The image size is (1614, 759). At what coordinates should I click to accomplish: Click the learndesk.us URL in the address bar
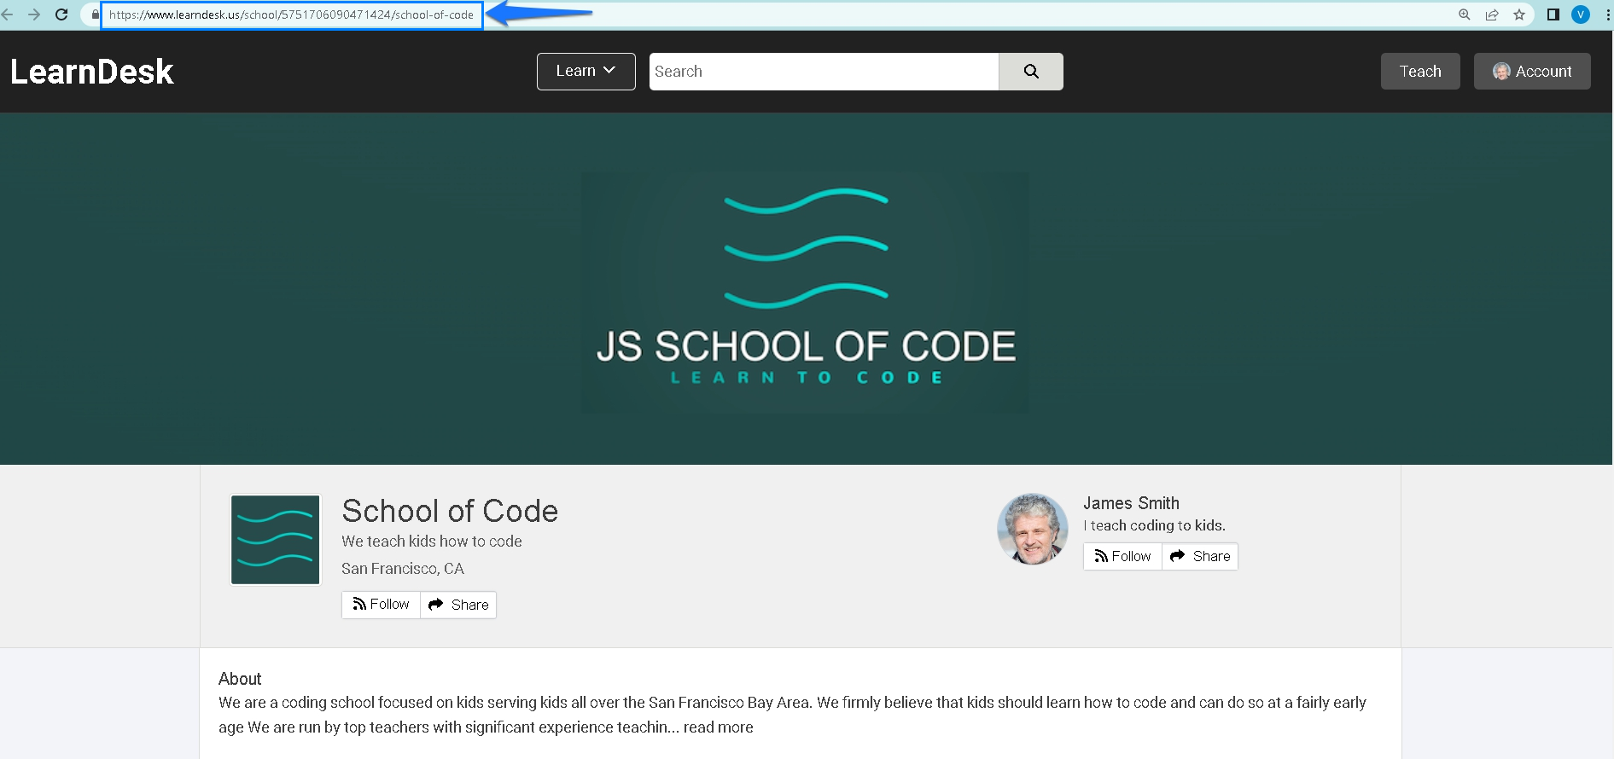point(291,14)
